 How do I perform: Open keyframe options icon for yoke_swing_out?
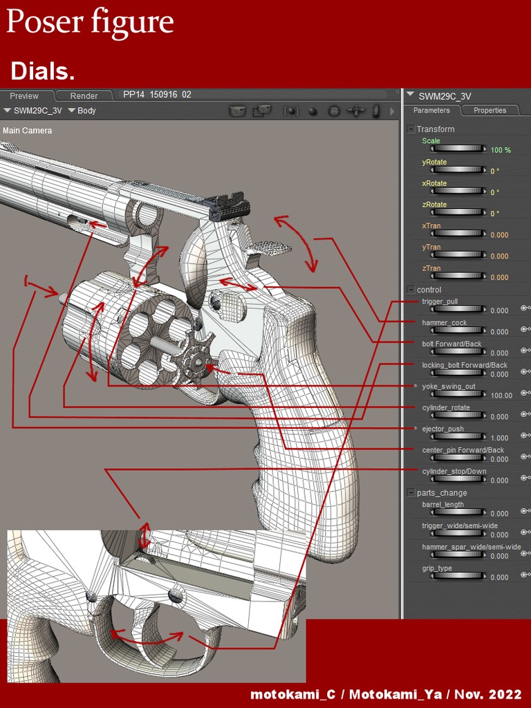coord(525,393)
